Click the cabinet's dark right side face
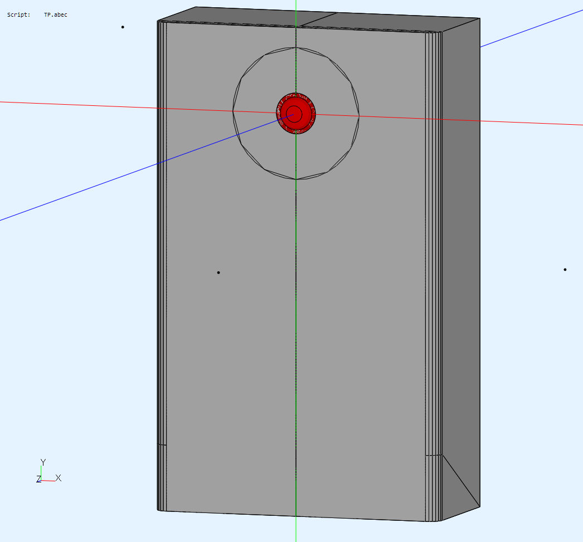The height and width of the screenshot is (542, 583). coord(460,251)
